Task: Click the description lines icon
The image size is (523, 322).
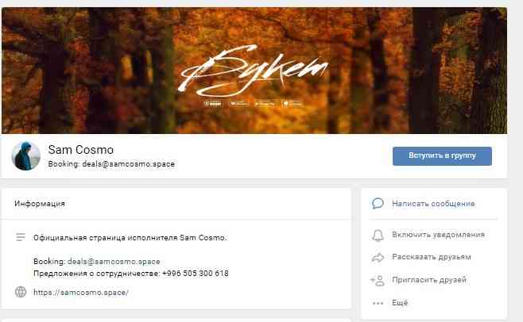Action: pyautogui.click(x=21, y=237)
